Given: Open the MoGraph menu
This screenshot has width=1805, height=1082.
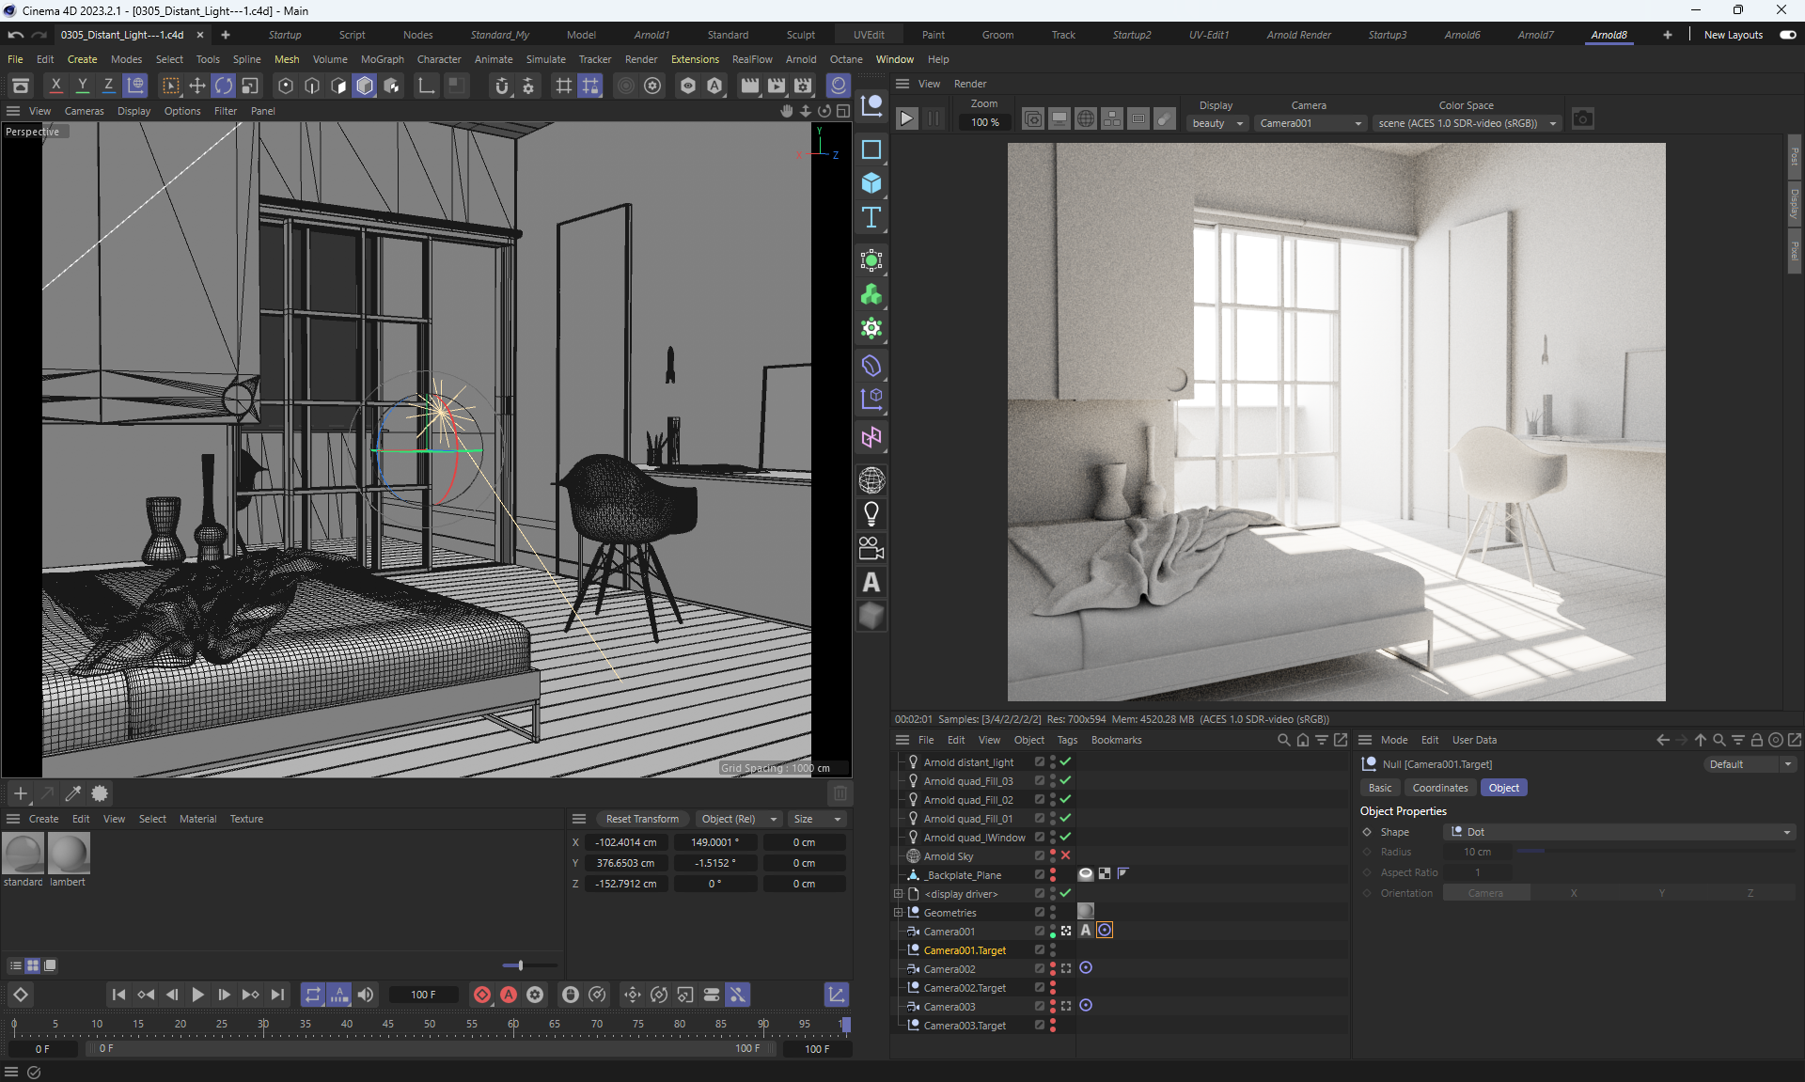Looking at the screenshot, I should (x=382, y=59).
